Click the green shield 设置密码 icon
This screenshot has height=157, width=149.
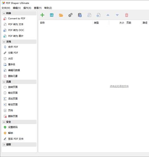click(5, 127)
